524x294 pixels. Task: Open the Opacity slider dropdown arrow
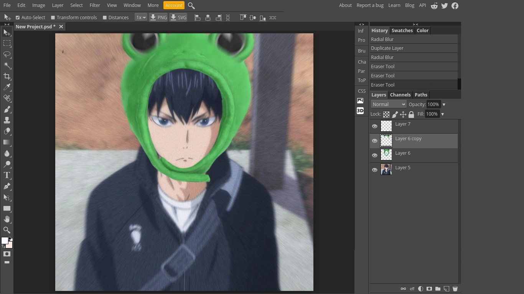click(444, 105)
